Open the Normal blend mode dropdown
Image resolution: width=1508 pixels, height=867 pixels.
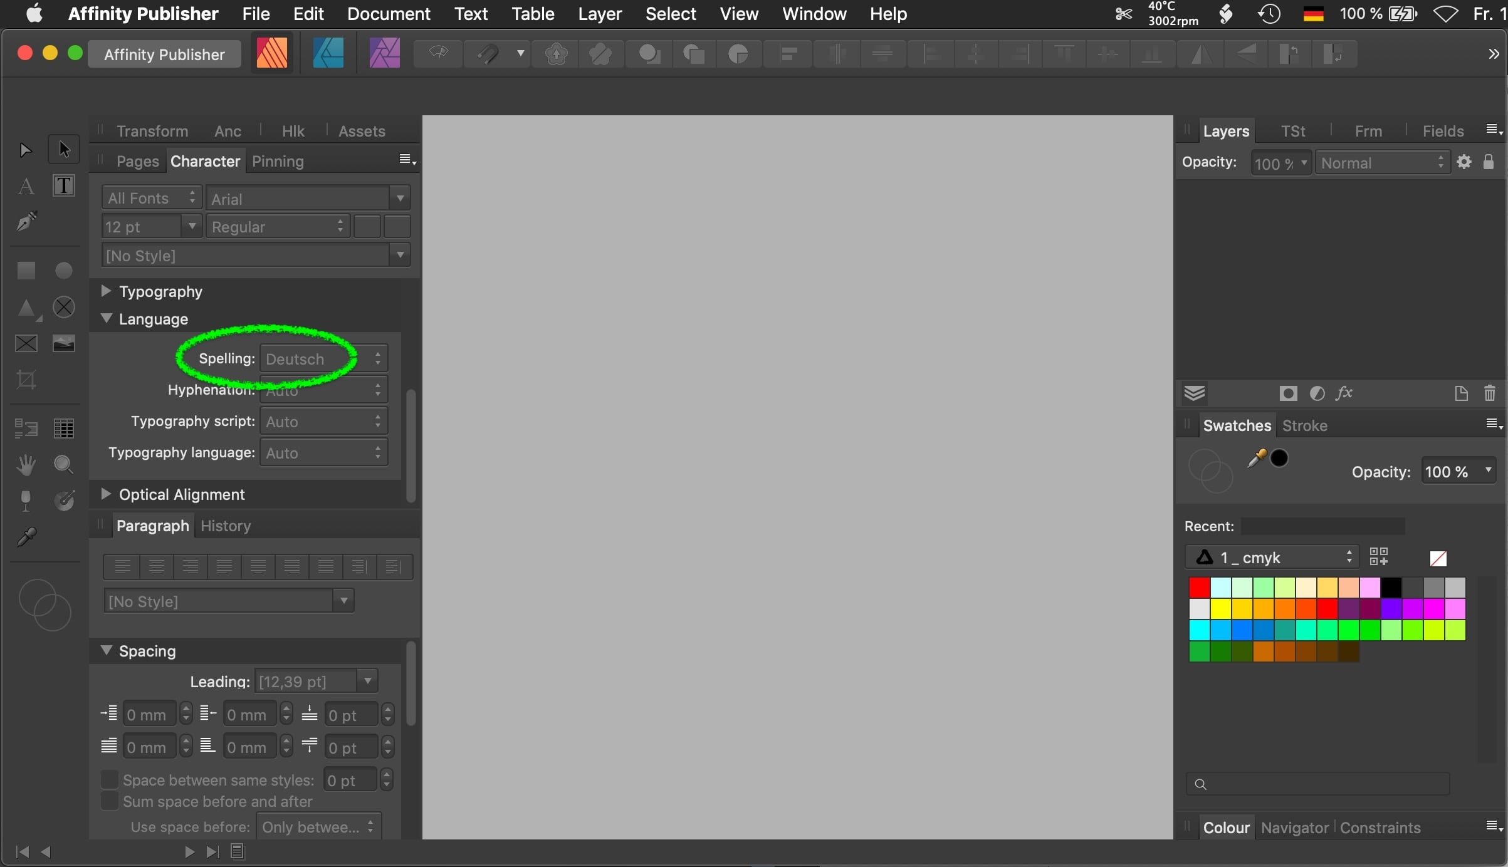tap(1382, 163)
